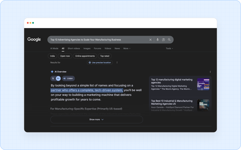
Task: Open AI Overview three-dot options menu
Action: [210, 72]
